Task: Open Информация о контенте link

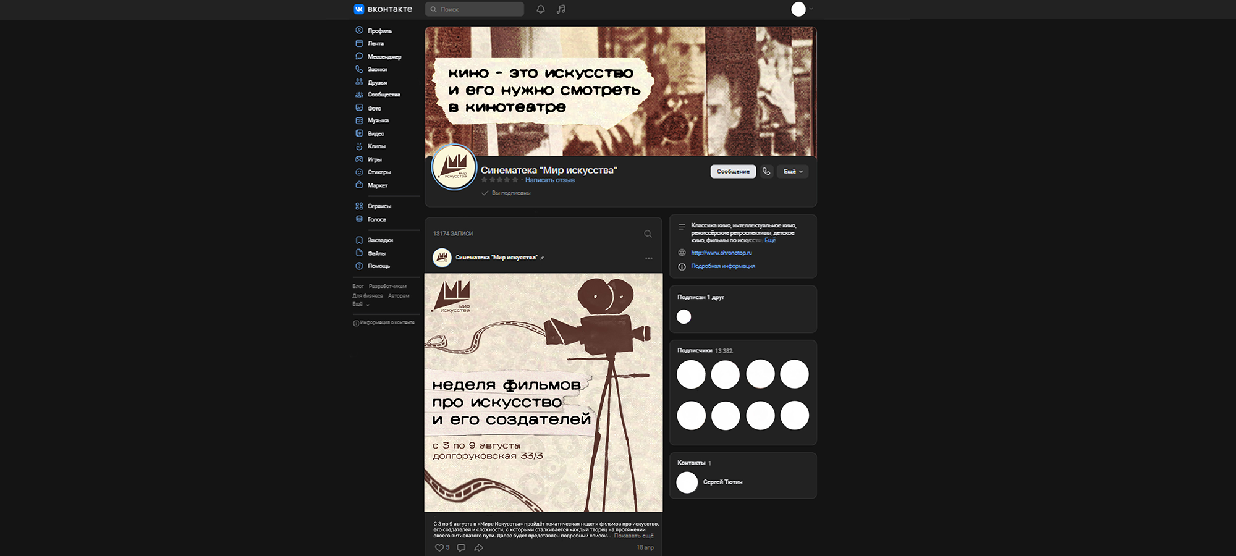Action: [384, 322]
